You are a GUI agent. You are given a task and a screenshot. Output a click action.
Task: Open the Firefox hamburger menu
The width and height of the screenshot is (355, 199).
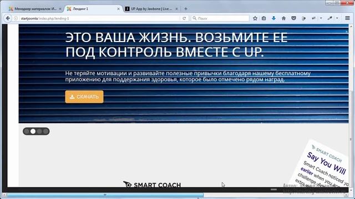347,18
